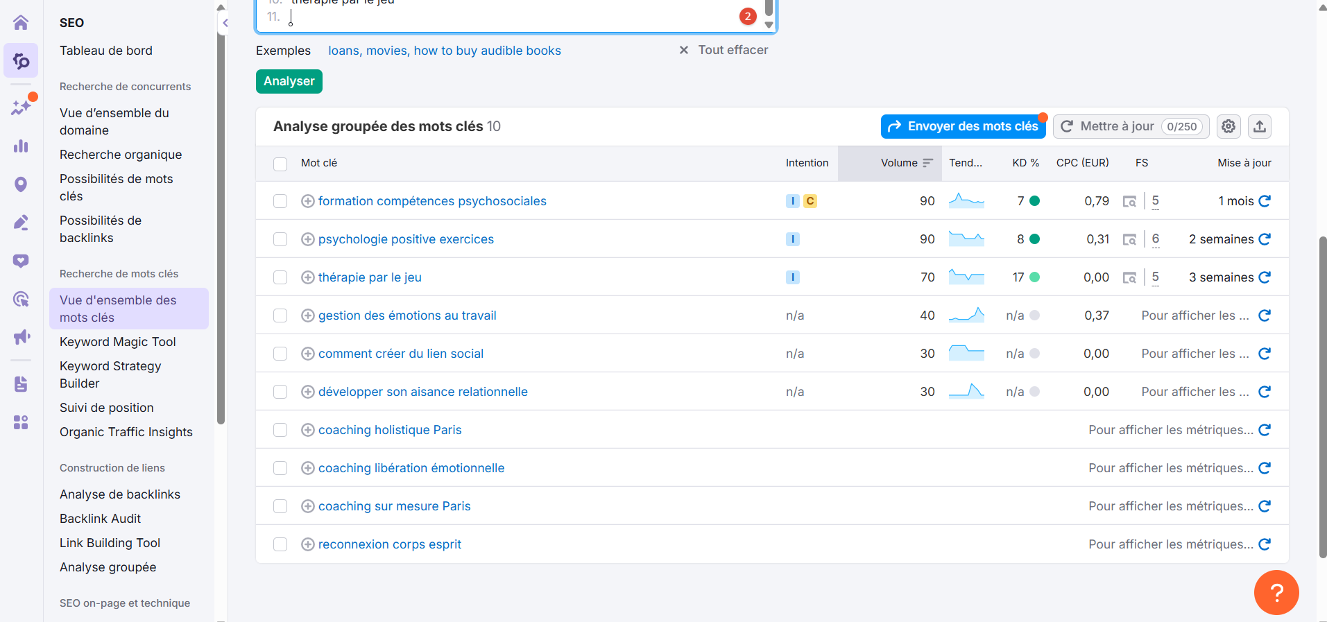The image size is (1327, 622).
Task: Select the reconnexion corps esprit row checkbox
Action: tap(280, 544)
